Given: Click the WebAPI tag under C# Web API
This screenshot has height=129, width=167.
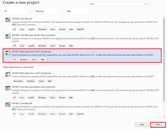Looking at the screenshot, I should (80, 29).
